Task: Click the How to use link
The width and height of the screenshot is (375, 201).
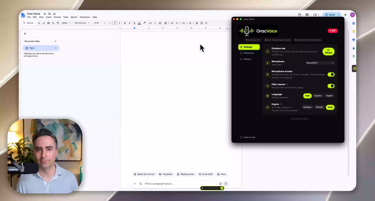Action: [x=248, y=137]
